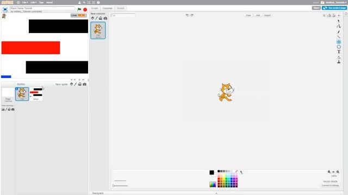The width and height of the screenshot is (348, 195).
Task: Click the green flag to run project
Action: coord(79,10)
